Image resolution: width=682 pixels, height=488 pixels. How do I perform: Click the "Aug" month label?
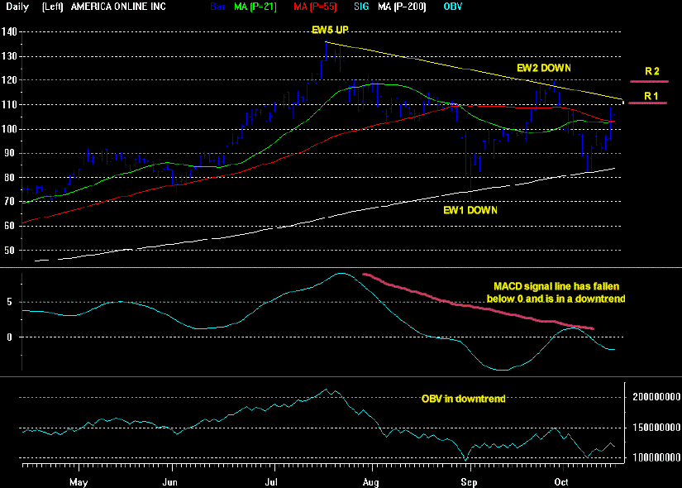[x=371, y=482]
